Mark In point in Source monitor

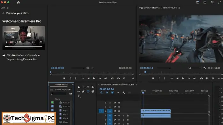[70, 78]
